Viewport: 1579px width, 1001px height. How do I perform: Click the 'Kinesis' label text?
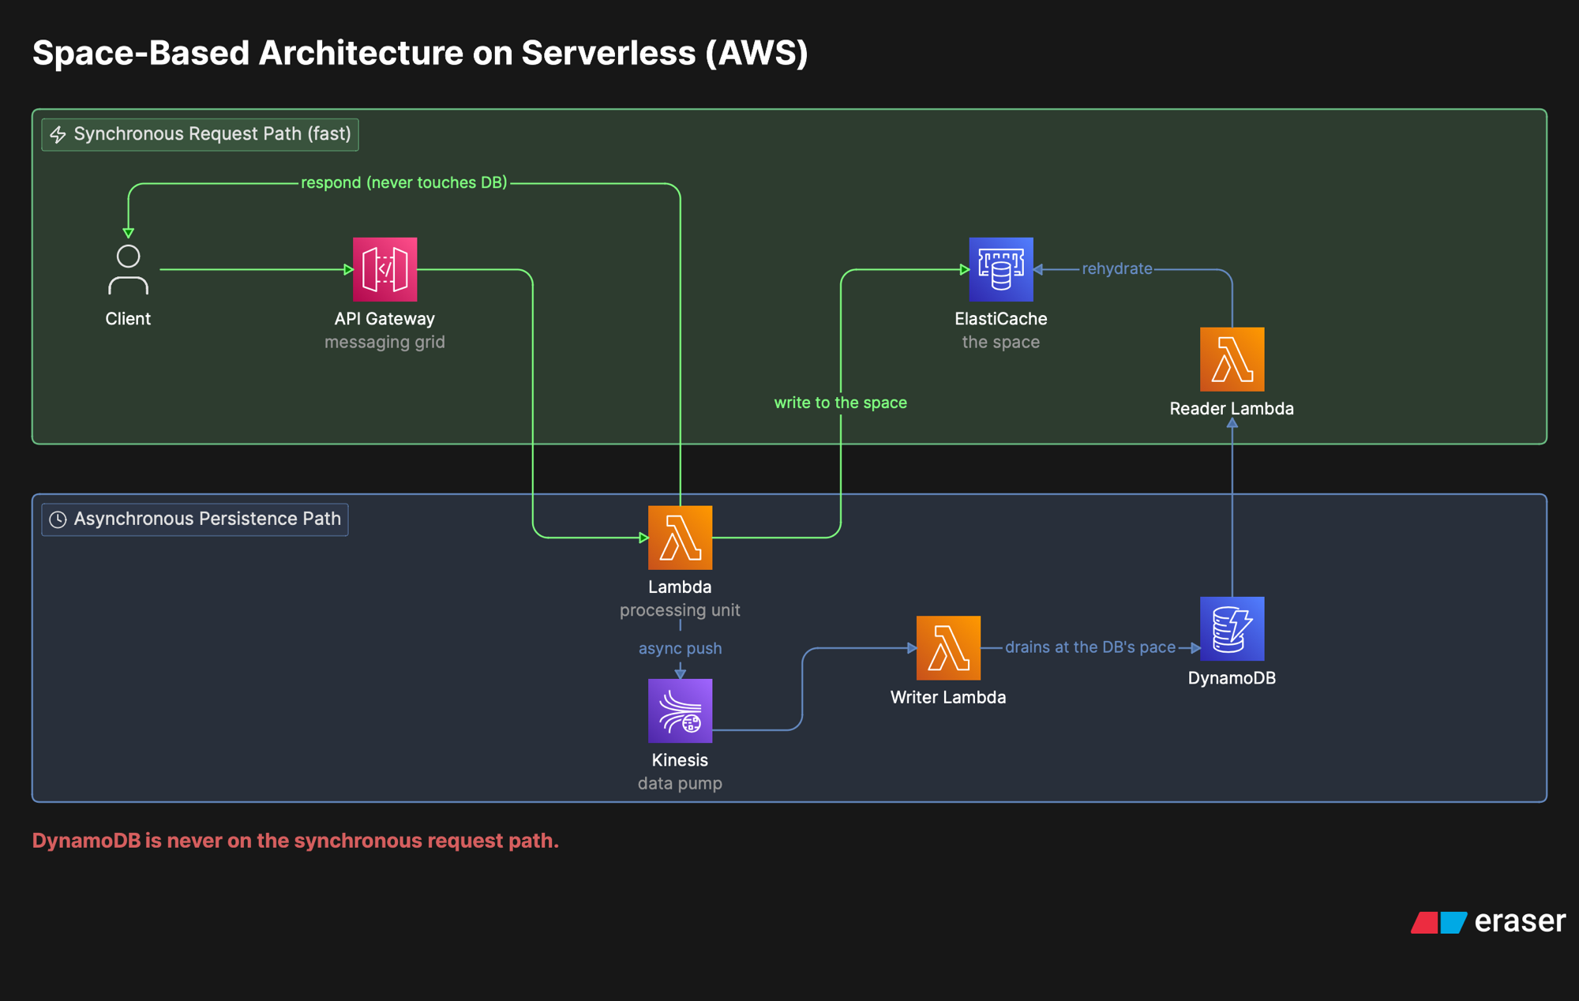[680, 760]
